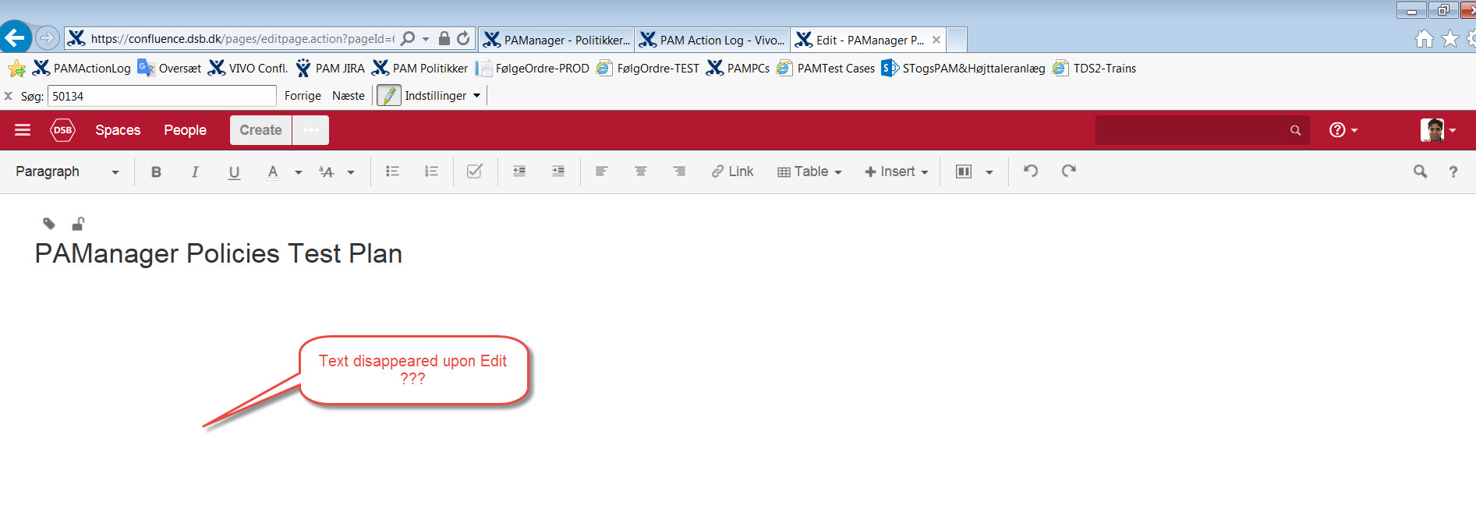Align text to the left
The width and height of the screenshot is (1476, 523).
point(601,171)
